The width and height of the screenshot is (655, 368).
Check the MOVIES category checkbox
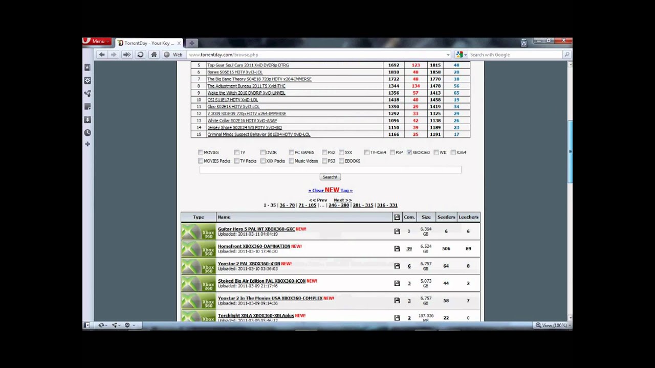click(201, 152)
